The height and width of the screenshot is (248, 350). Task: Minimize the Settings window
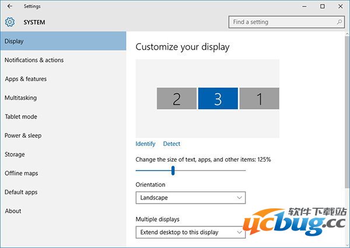(x=304, y=6)
